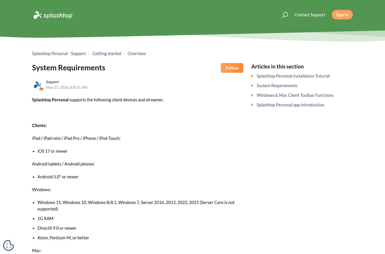The image size is (385, 254).
Task: Open the Getting started breadcrumb
Action: pos(107,54)
